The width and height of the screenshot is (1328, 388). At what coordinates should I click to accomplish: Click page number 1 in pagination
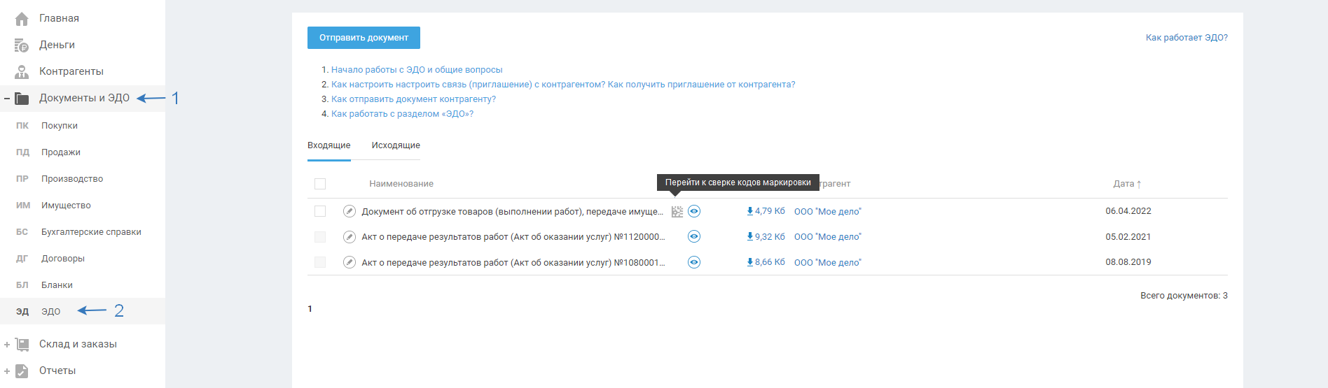click(x=310, y=309)
